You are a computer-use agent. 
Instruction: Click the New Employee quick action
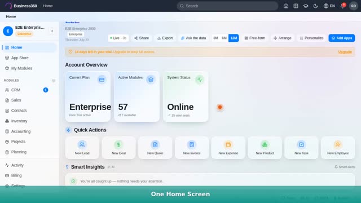pyautogui.click(x=338, y=148)
